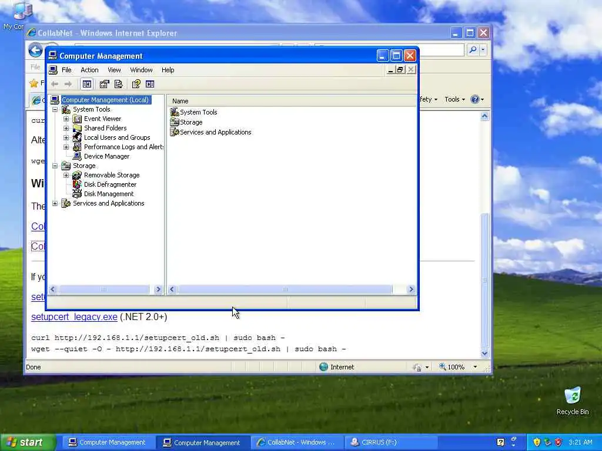Screen dimensions: 602x451
Task: Click the Internet Explorer Back button
Action: 35,51
